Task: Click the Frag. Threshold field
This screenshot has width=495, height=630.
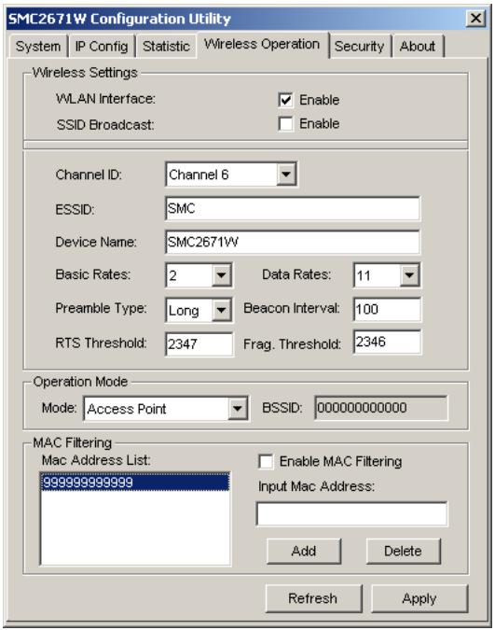Action: pyautogui.click(x=387, y=342)
